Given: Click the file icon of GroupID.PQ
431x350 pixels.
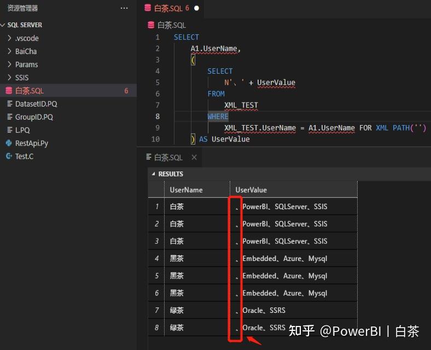Looking at the screenshot, I should click(10, 117).
